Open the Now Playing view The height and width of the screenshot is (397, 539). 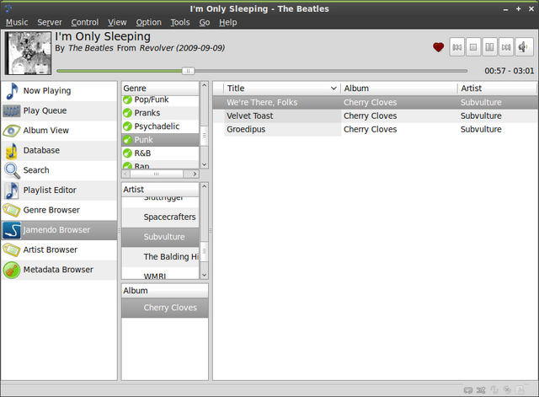pyautogui.click(x=59, y=91)
